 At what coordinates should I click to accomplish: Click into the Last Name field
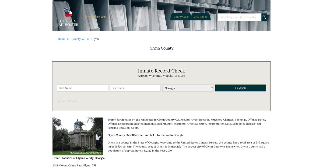click(135, 88)
